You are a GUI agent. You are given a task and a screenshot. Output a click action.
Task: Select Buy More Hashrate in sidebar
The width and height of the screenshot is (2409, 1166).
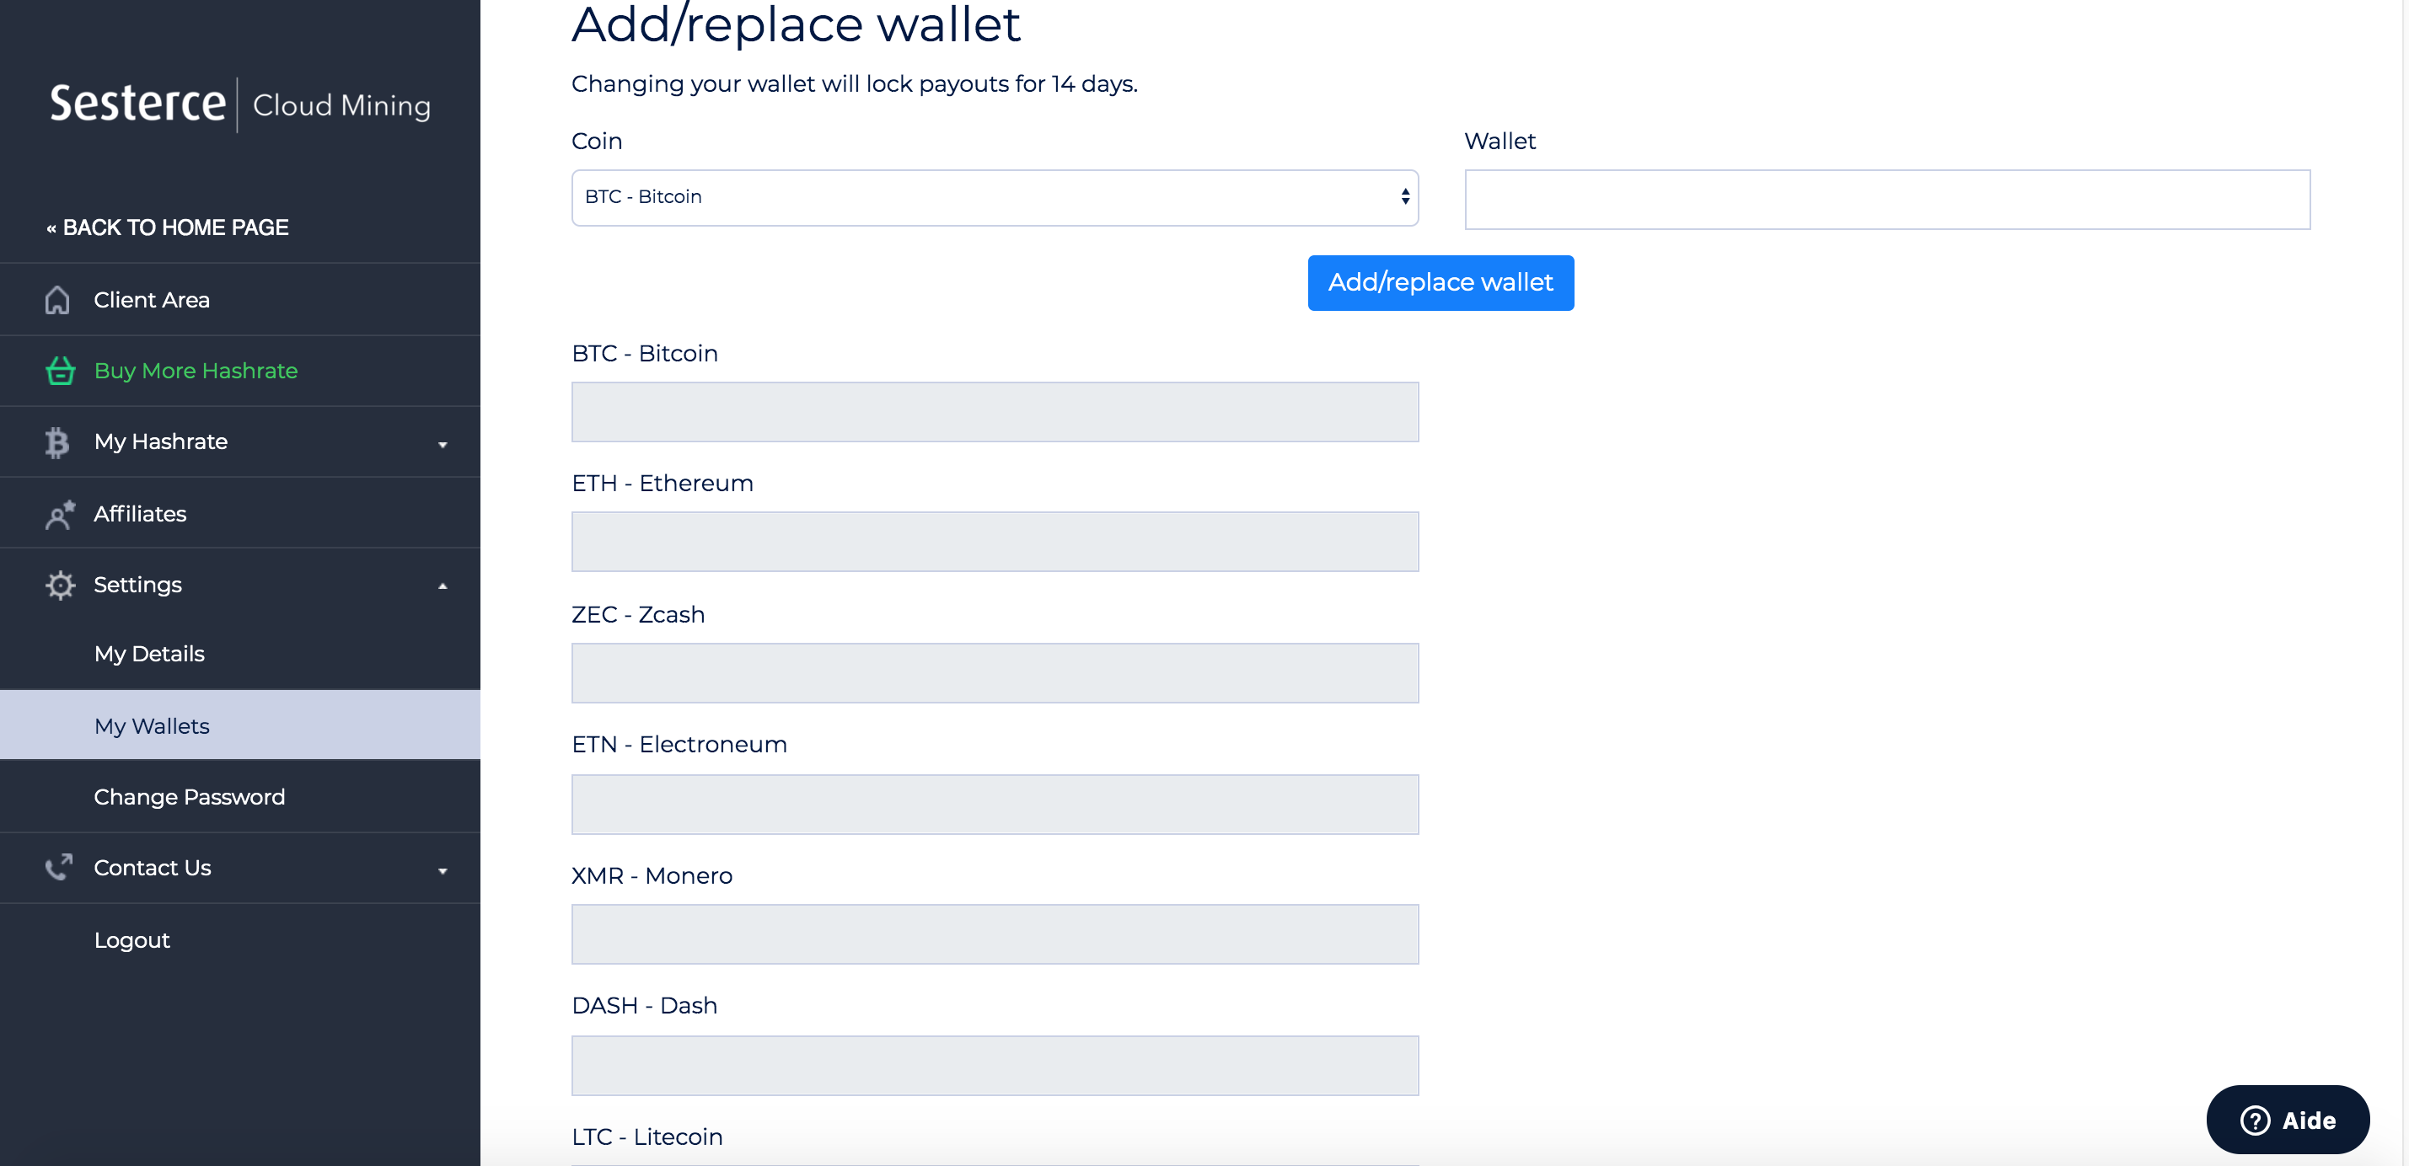click(x=240, y=372)
